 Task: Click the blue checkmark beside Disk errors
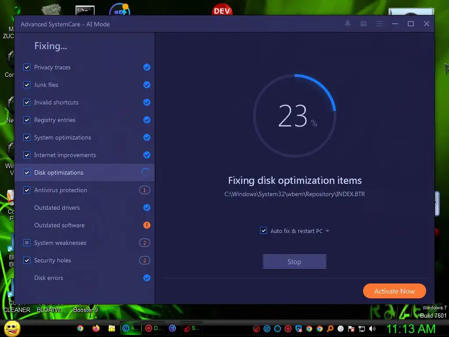coord(146,278)
